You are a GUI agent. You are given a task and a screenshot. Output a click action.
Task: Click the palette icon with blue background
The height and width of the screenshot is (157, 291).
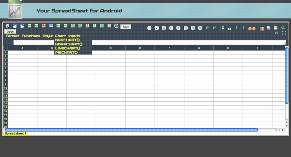(x=262, y=29)
